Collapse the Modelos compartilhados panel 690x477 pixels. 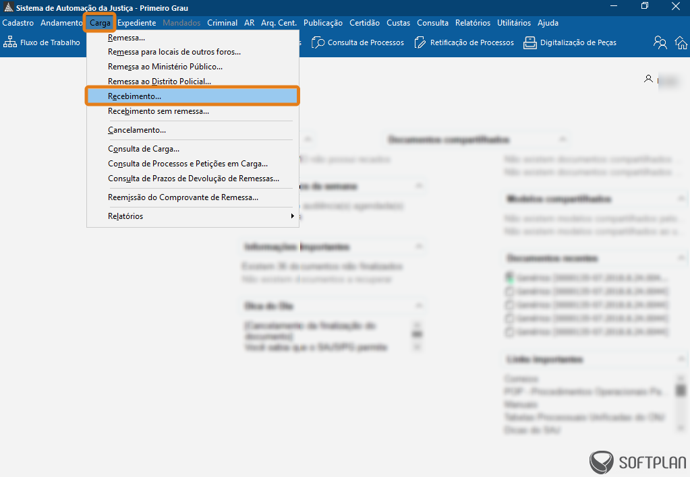click(681, 199)
